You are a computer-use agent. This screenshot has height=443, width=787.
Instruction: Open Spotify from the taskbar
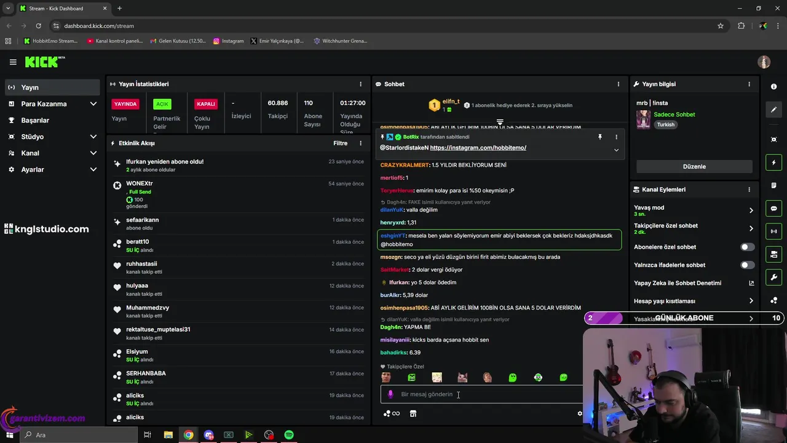[289, 435]
